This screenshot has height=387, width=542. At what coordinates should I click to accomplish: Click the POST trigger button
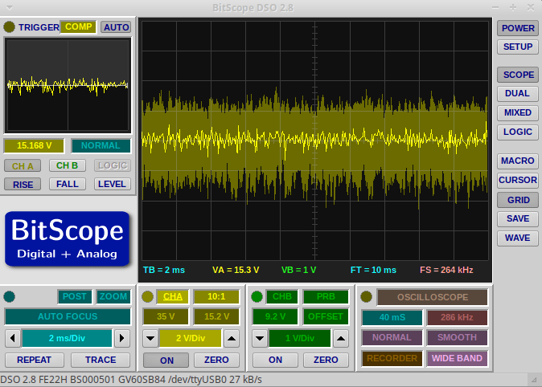[x=74, y=296]
